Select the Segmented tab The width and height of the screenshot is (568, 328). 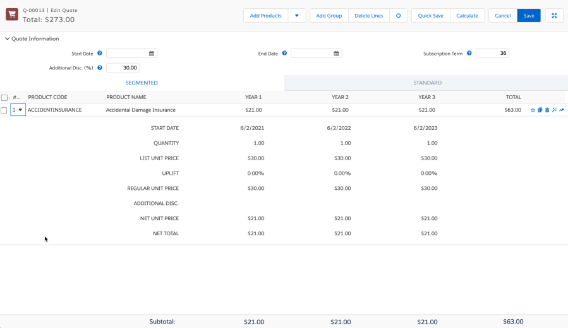[142, 83]
